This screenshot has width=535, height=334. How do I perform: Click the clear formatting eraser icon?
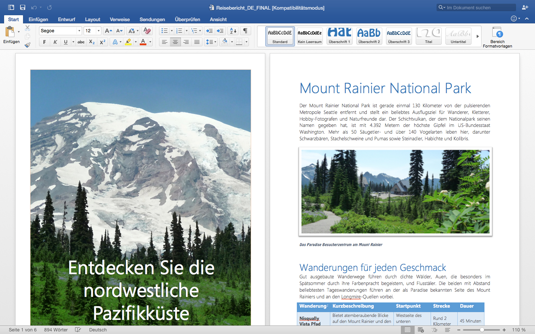click(x=147, y=31)
